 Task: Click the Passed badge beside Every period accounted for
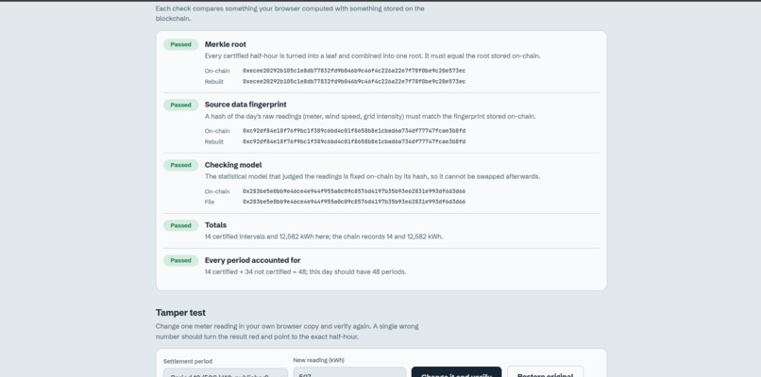pos(181,261)
